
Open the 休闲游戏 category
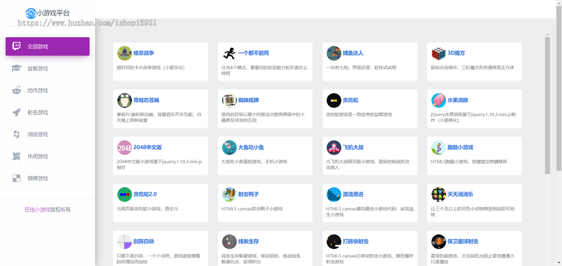coord(47,156)
